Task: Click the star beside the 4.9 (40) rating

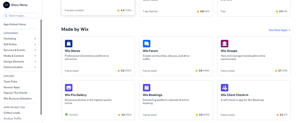Action: pos(277,11)
